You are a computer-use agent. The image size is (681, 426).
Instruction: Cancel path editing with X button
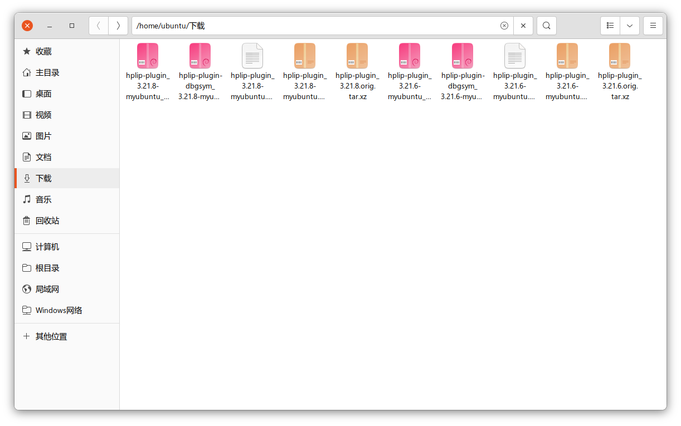coord(523,26)
